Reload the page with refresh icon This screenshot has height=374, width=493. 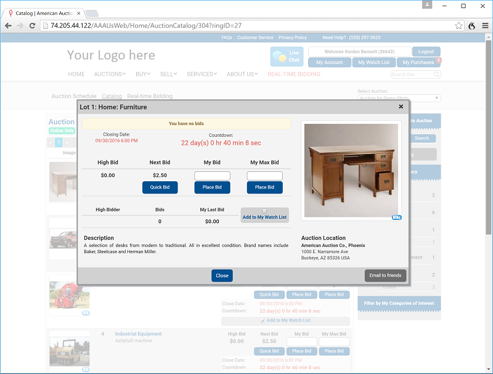click(32, 26)
